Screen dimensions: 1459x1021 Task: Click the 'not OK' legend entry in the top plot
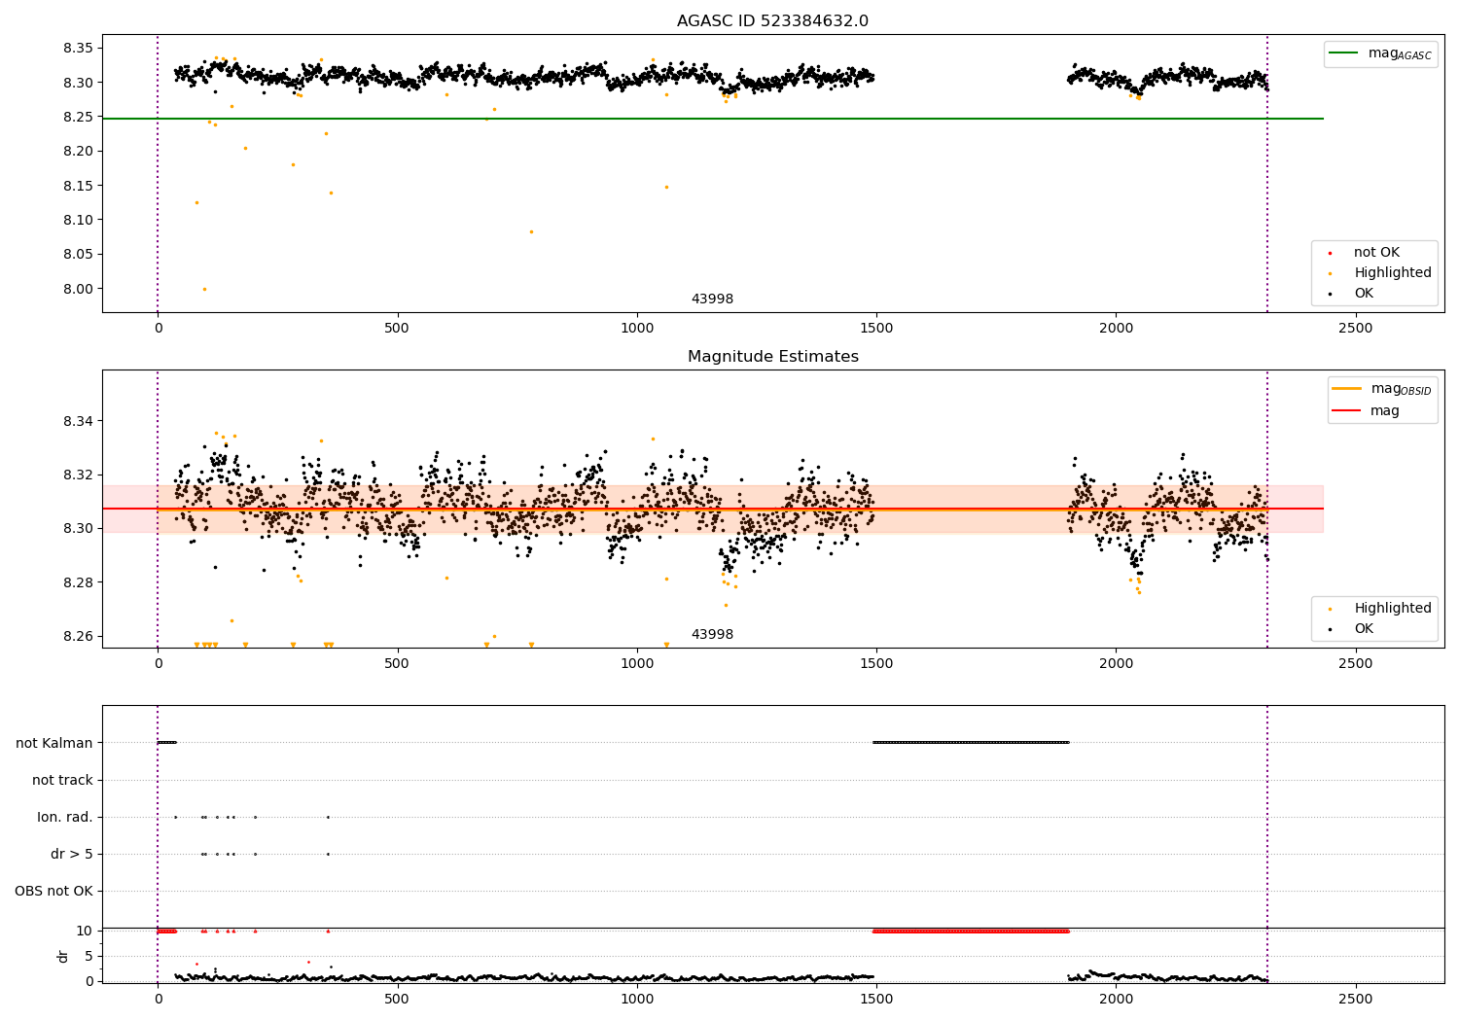click(1376, 253)
